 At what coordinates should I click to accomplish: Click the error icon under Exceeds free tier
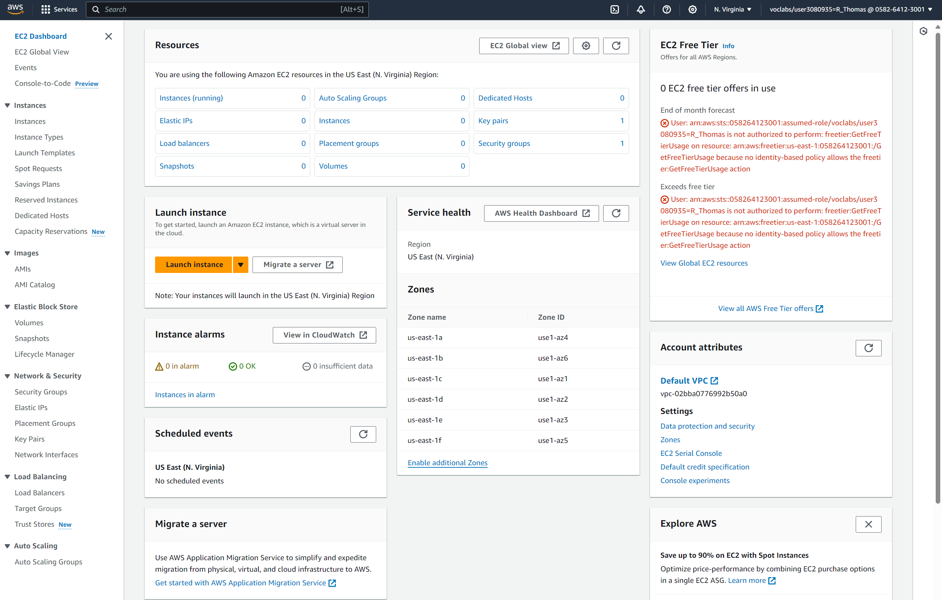point(664,199)
